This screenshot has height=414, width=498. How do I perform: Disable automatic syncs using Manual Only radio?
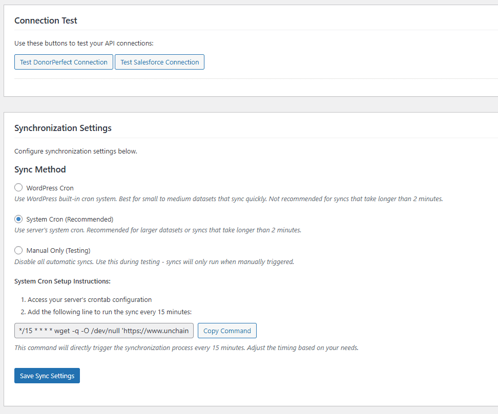pyautogui.click(x=18, y=250)
